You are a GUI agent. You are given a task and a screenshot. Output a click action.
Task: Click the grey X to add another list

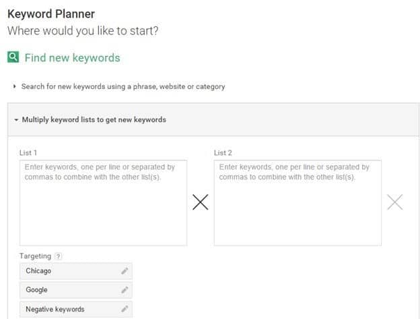pos(395,202)
